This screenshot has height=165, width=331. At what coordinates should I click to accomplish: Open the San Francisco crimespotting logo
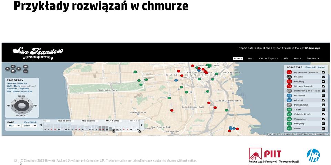(x=38, y=53)
